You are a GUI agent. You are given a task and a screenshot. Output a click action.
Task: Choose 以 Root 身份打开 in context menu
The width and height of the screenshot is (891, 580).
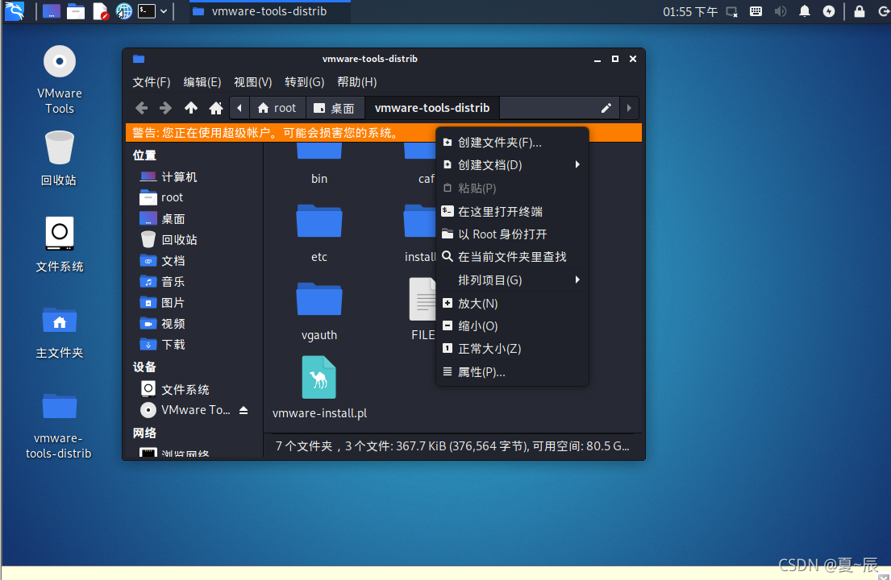click(512, 234)
